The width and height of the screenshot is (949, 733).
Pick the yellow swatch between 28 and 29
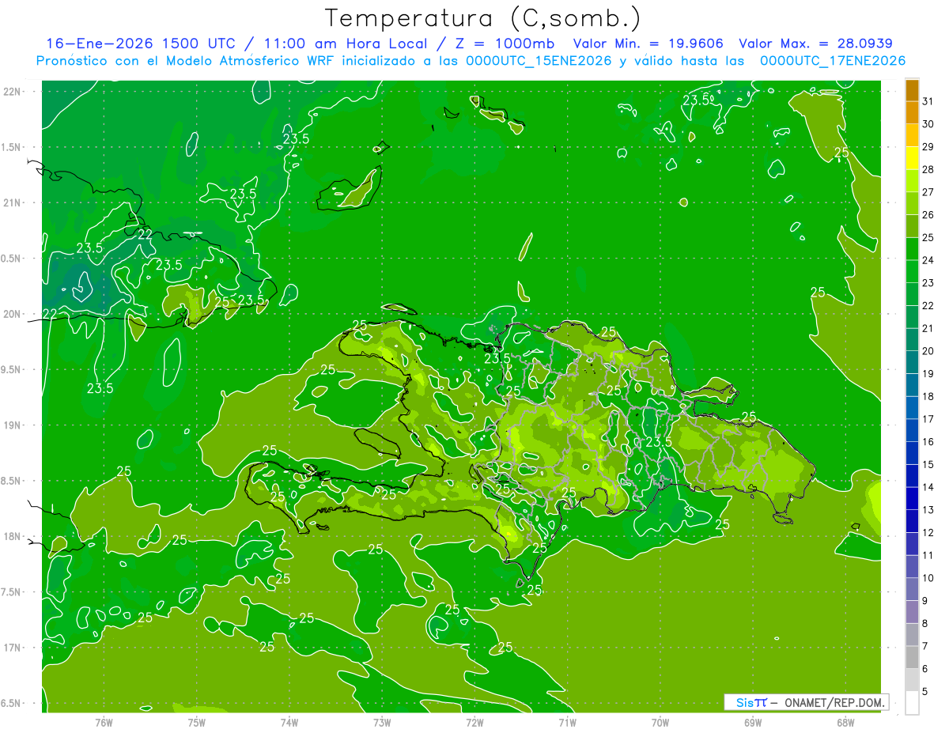[x=912, y=158]
